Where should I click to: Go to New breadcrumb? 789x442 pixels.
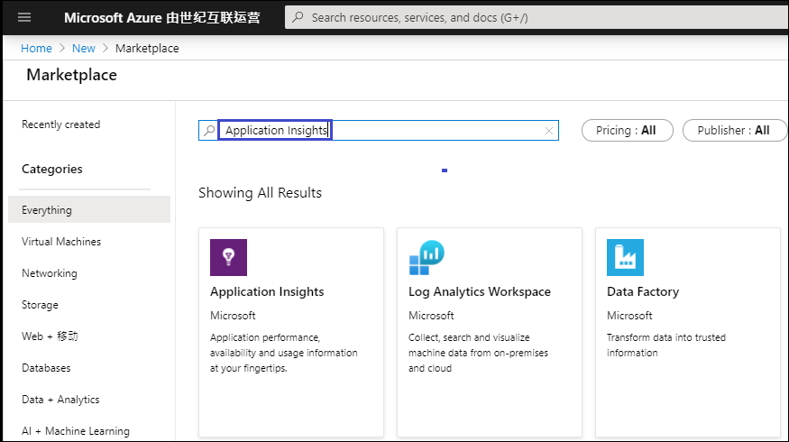[84, 49]
